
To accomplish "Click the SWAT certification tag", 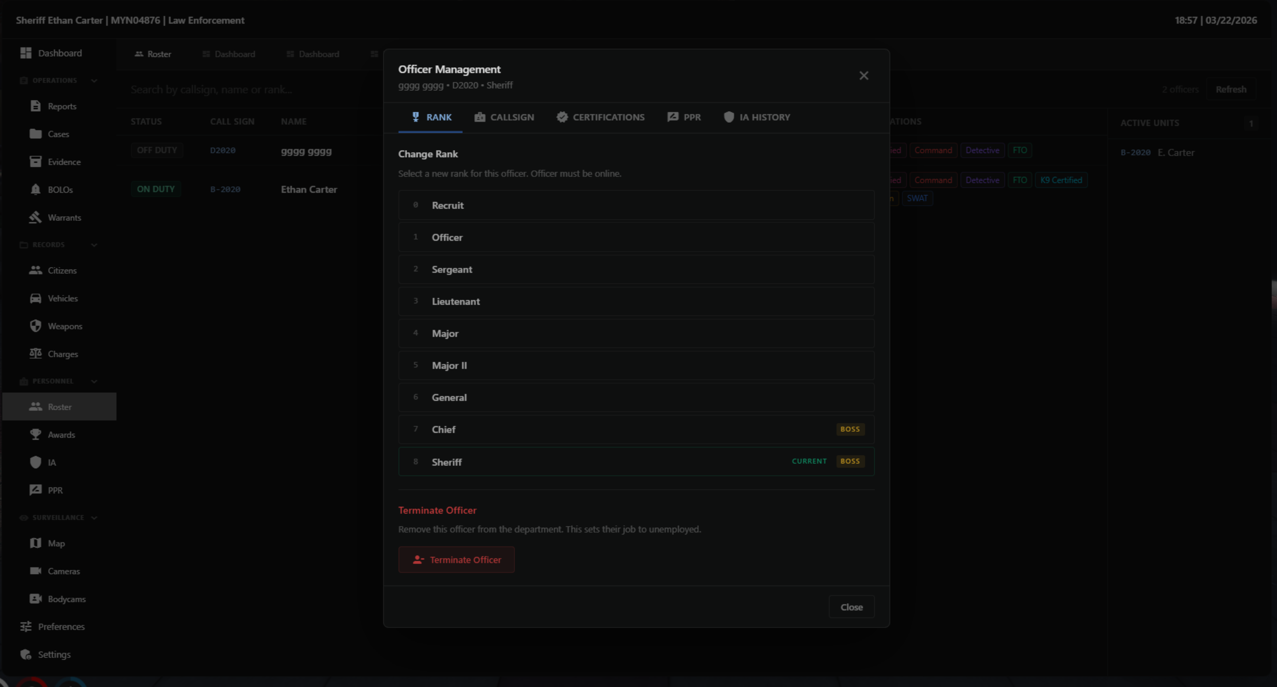I will 917,198.
